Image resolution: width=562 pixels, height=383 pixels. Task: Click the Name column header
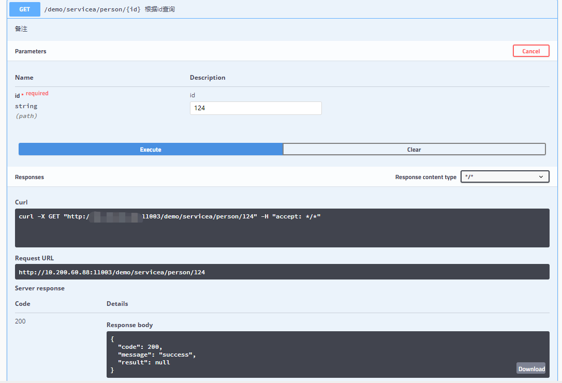[24, 78]
